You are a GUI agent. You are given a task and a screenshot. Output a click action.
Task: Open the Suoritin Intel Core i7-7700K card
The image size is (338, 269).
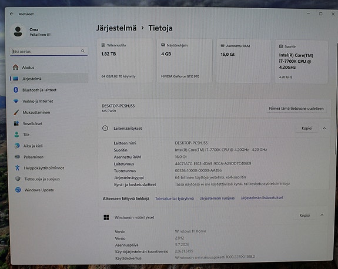tap(302, 62)
